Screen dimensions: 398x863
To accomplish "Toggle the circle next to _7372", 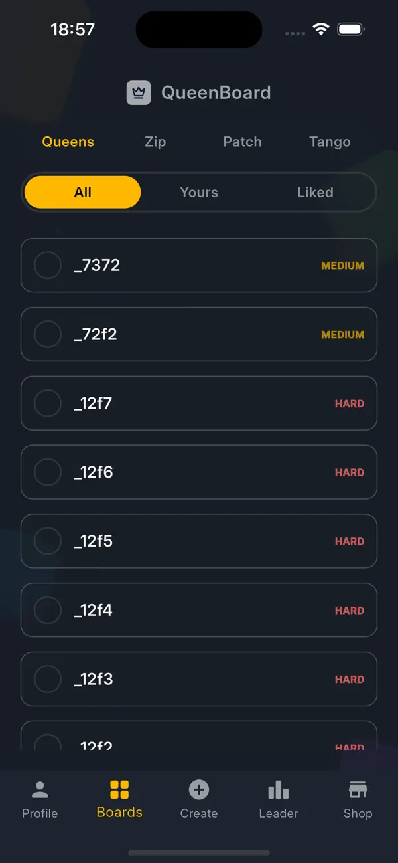I will pyautogui.click(x=48, y=265).
